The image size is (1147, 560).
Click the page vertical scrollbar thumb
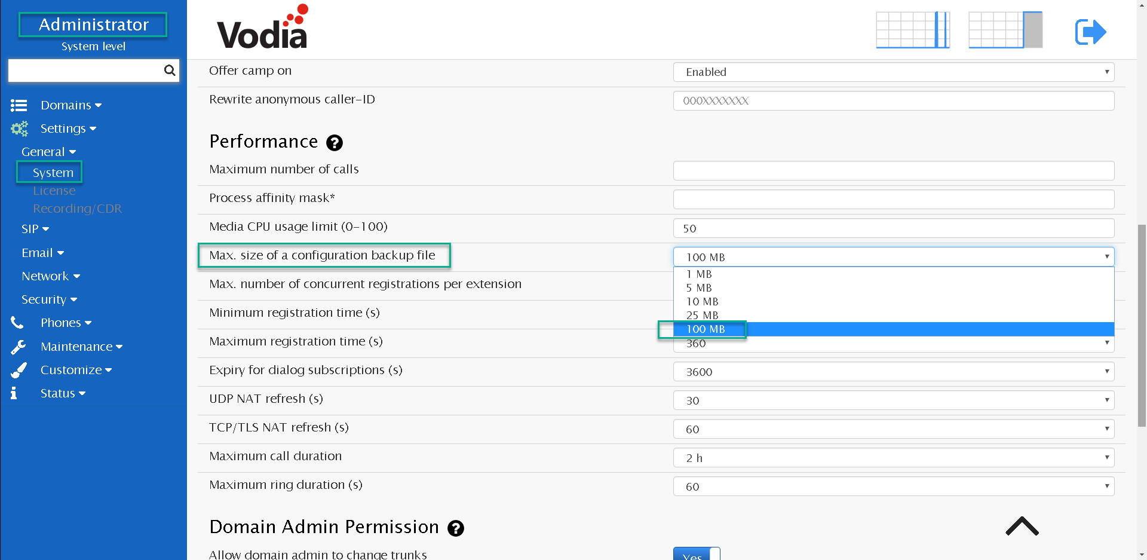pyautogui.click(x=1142, y=326)
